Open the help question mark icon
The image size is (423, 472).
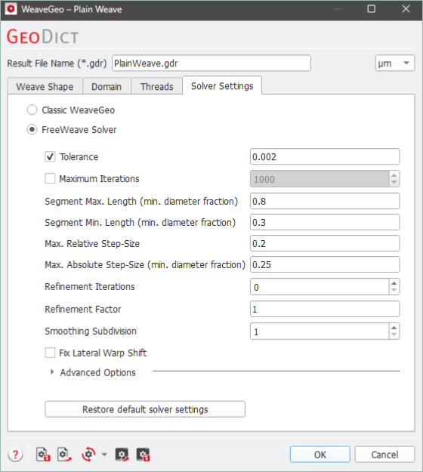(x=15, y=454)
